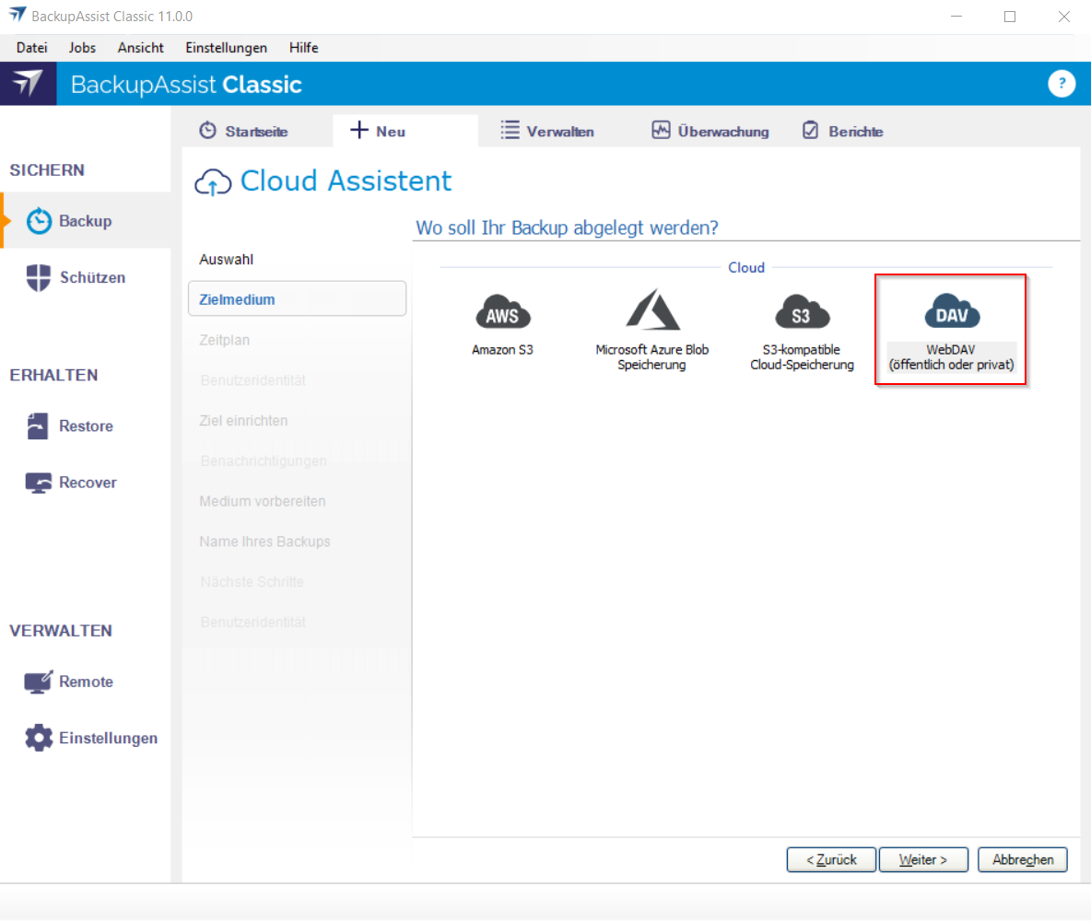1091x921 pixels.
Task: Select the Amazon S3 cloud icon
Action: (x=502, y=313)
